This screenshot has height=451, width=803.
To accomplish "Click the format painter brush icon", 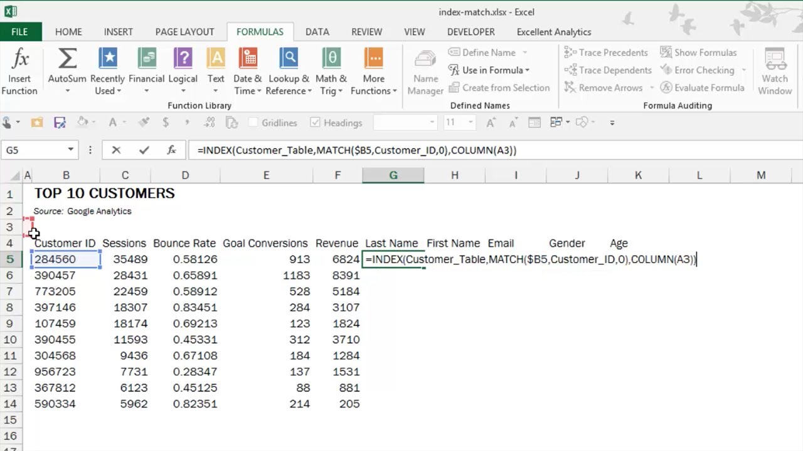I will coord(144,123).
